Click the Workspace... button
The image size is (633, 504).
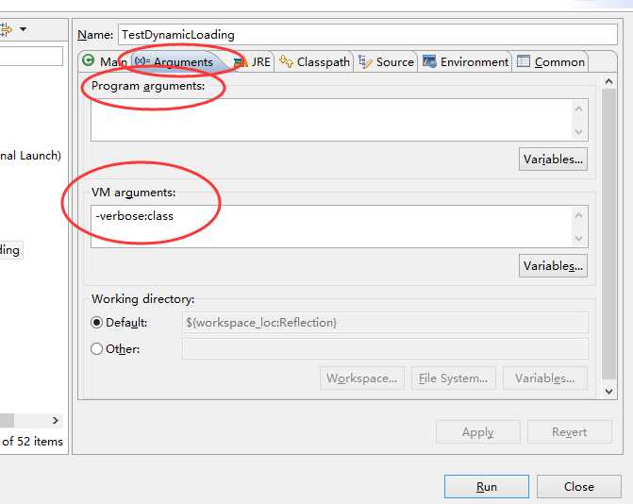361,378
